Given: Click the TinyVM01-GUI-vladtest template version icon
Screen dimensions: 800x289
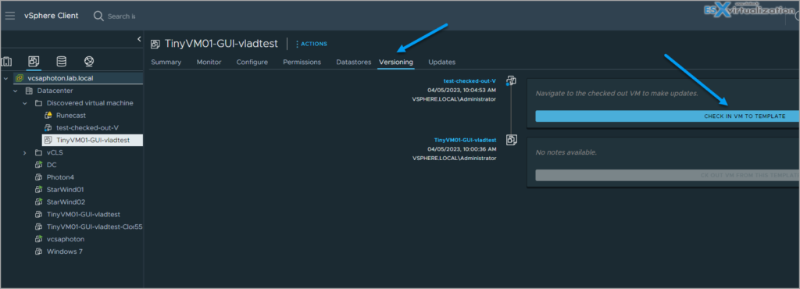Looking at the screenshot, I should [511, 140].
